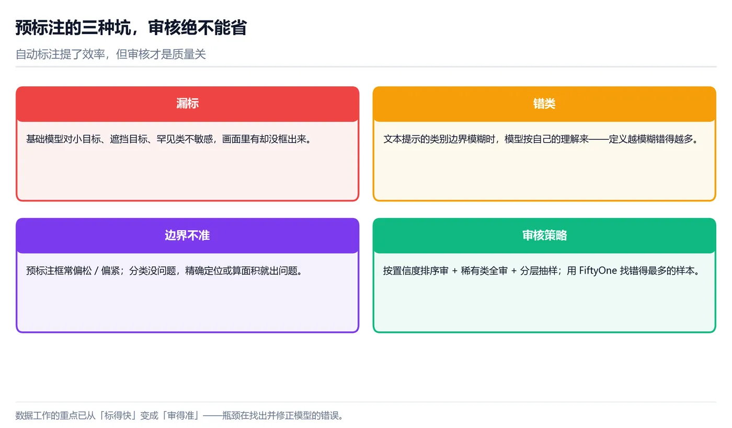Select the text starting with 按置信度排序审
732x428 pixels.
[541, 271]
